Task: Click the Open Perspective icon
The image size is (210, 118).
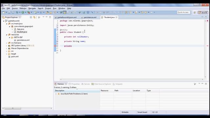Action: [195, 12]
